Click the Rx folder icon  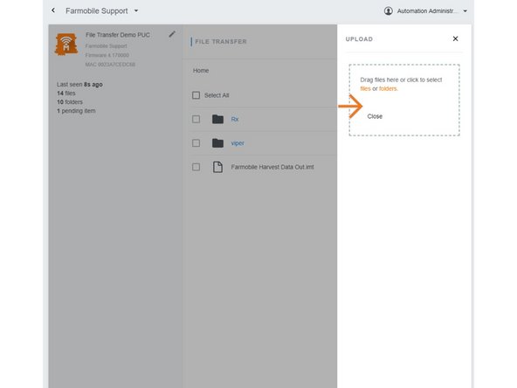217,119
